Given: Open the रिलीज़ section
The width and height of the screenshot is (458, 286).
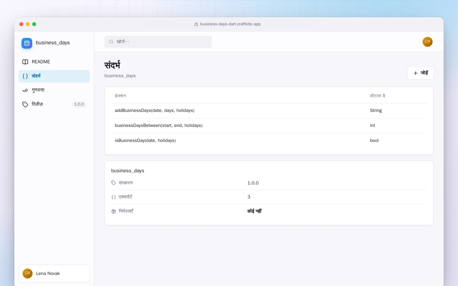Looking at the screenshot, I should tap(54, 104).
